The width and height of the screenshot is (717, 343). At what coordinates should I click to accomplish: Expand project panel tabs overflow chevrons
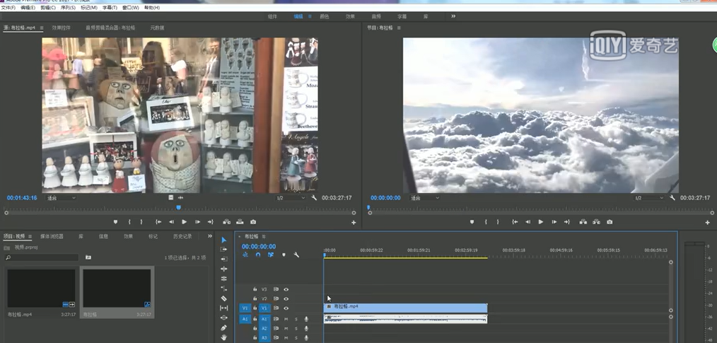pos(210,236)
